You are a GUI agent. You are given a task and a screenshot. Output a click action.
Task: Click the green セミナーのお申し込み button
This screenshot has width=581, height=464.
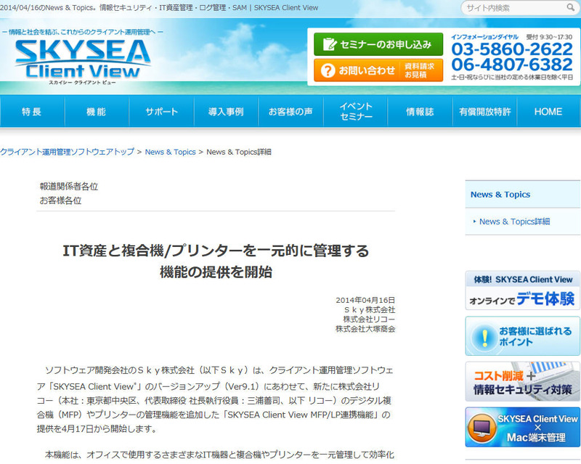coord(378,44)
